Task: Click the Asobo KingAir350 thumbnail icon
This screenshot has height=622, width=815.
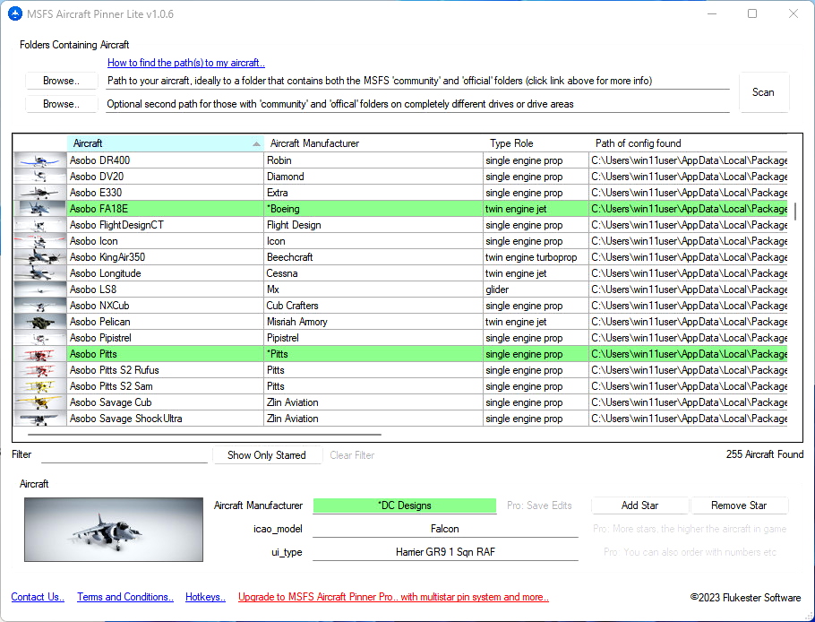Action: [39, 257]
